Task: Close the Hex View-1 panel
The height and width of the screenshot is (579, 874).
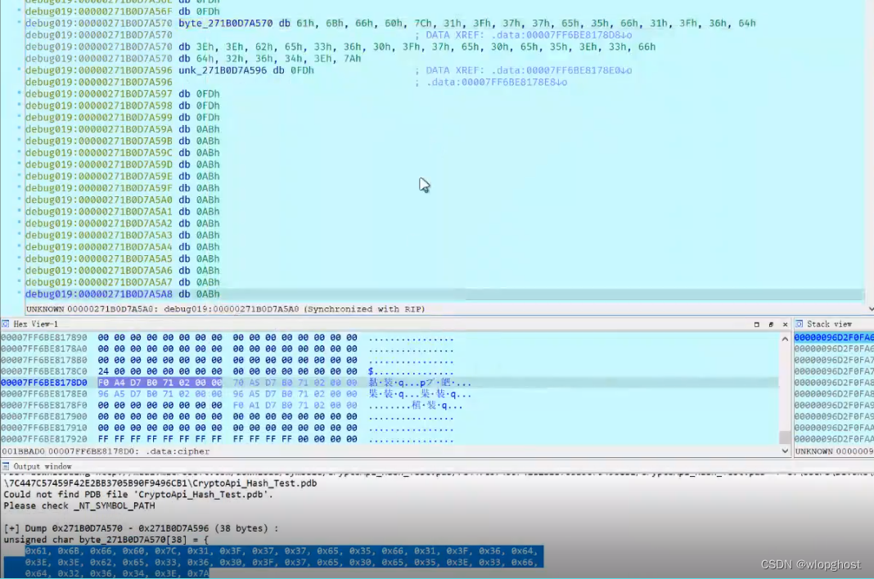Action: pos(786,325)
